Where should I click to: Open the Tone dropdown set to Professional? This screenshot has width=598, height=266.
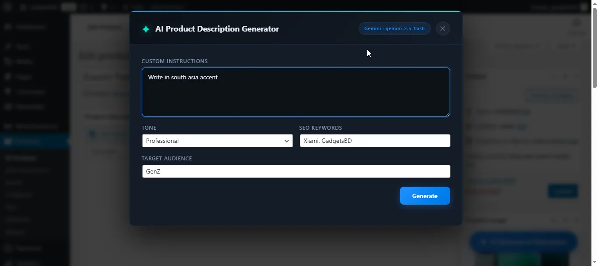217,141
